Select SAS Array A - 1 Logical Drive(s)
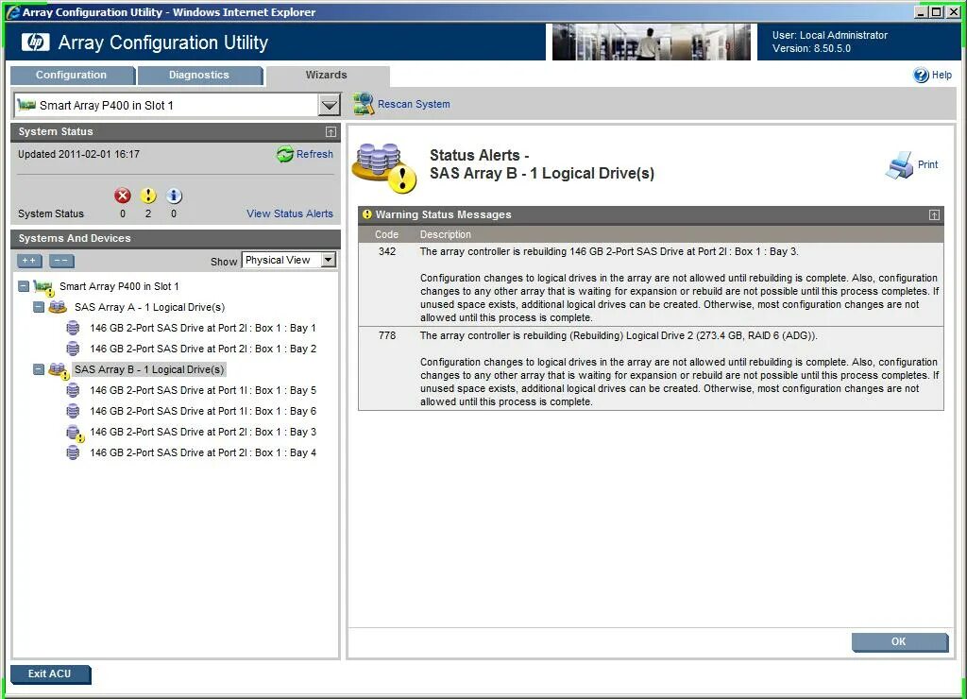The height and width of the screenshot is (699, 967). pos(150,307)
